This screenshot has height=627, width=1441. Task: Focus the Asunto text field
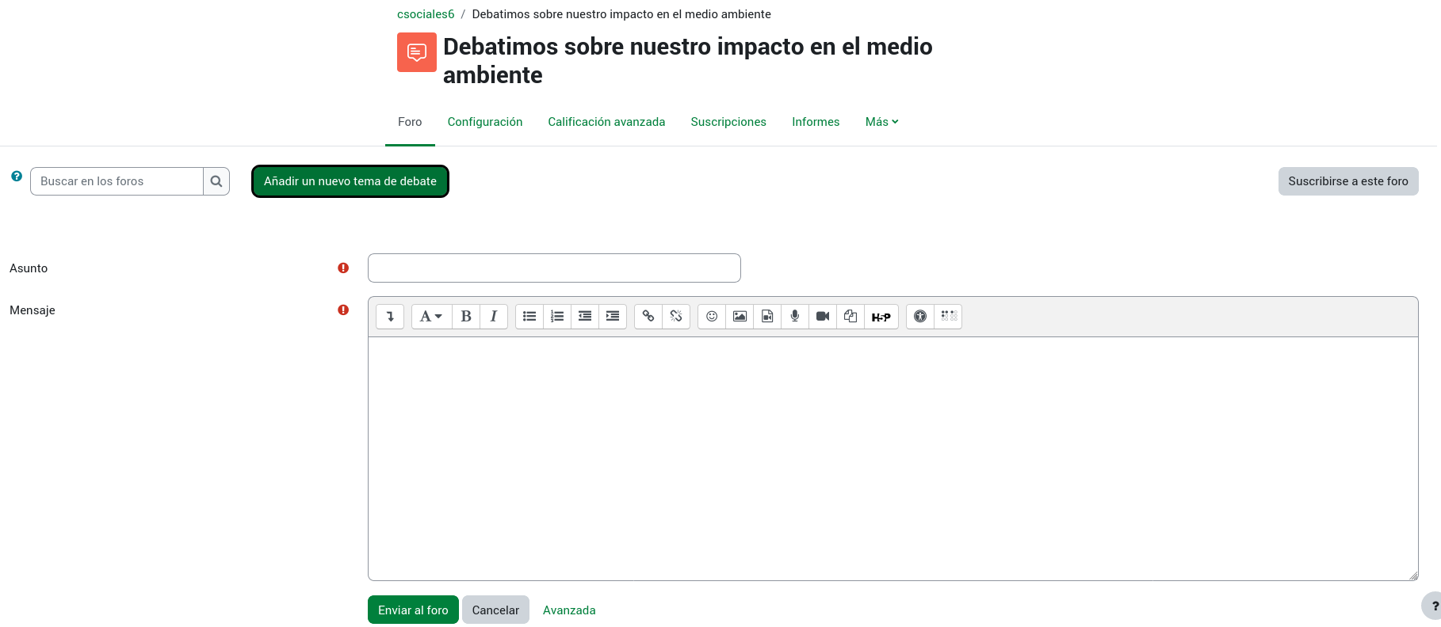pos(554,268)
